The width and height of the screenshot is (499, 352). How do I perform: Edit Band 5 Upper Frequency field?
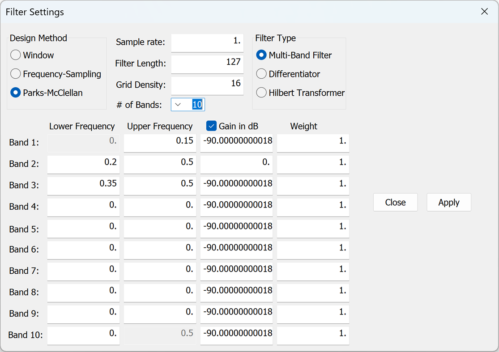point(160,228)
